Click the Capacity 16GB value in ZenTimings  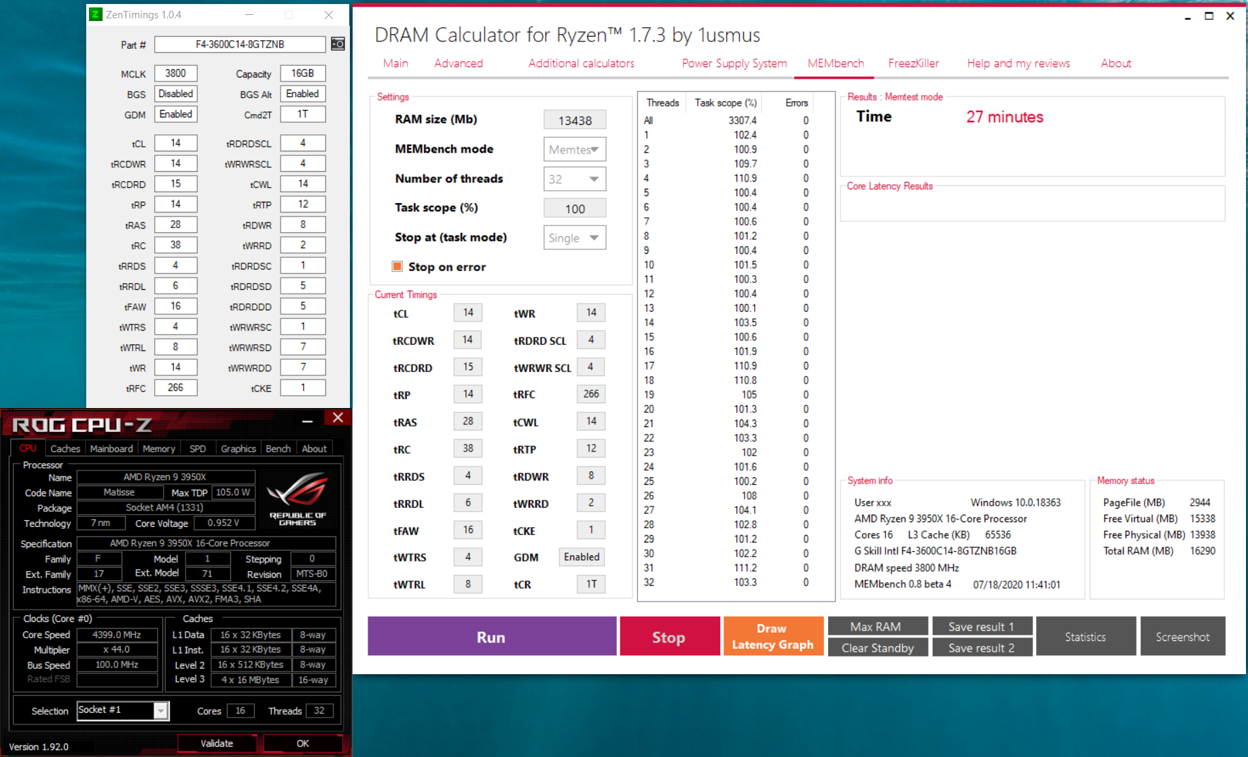(x=303, y=73)
